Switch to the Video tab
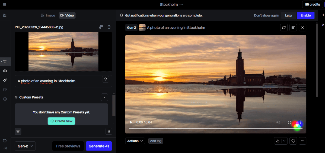Image resolution: width=325 pixels, height=153 pixels. 67,15
